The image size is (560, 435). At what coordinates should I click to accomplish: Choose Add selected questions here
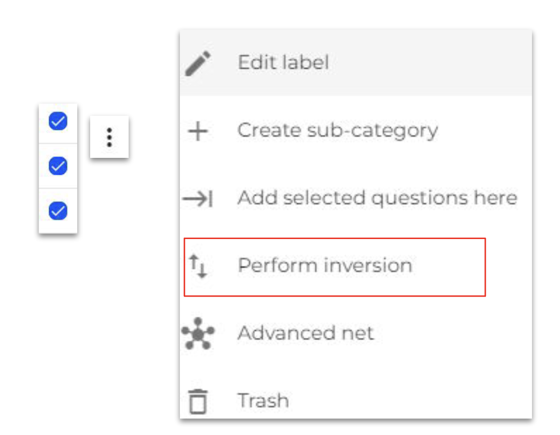(378, 198)
